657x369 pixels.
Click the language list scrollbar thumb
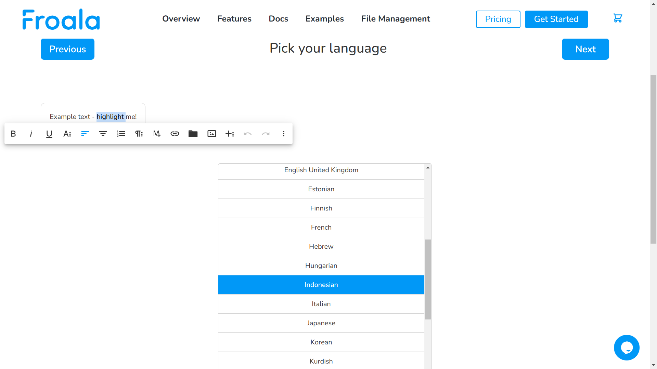428,279
